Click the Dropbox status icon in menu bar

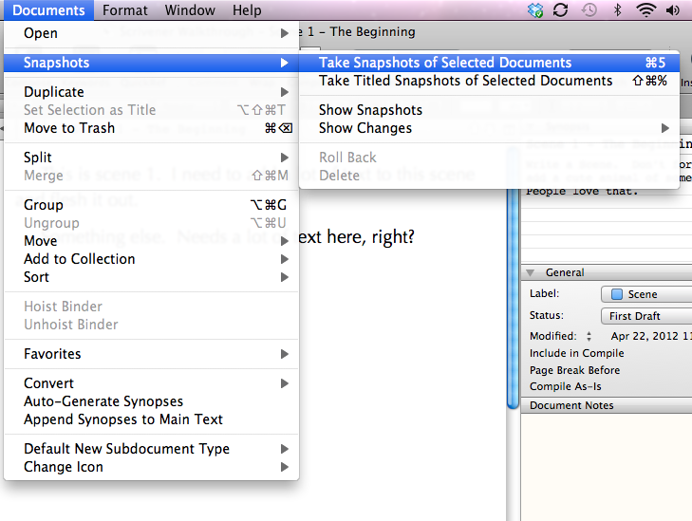pos(535,9)
